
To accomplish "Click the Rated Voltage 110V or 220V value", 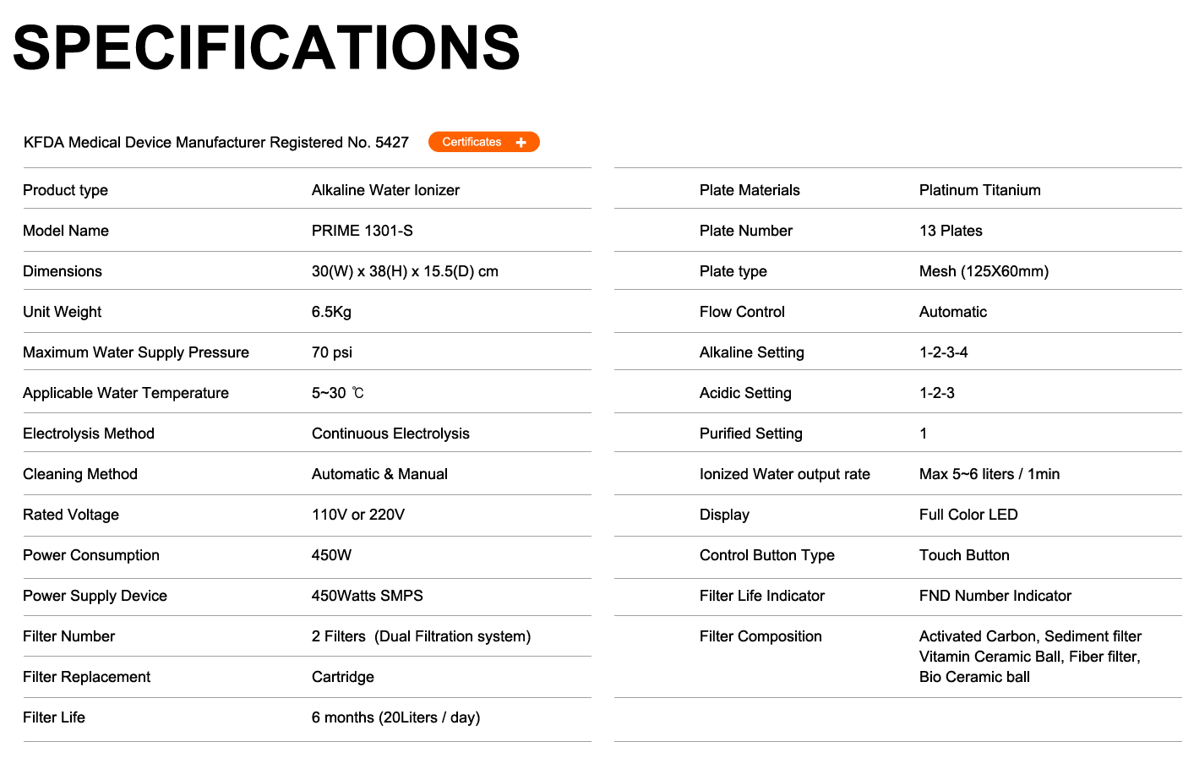I will [358, 515].
